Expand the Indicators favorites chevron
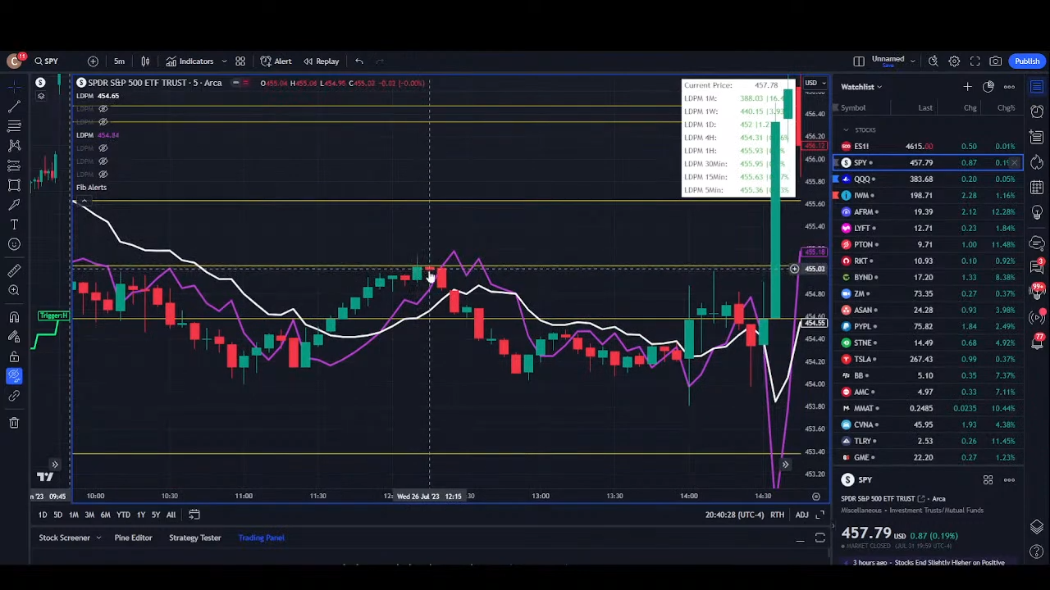The width and height of the screenshot is (1050, 590). pyautogui.click(x=224, y=61)
